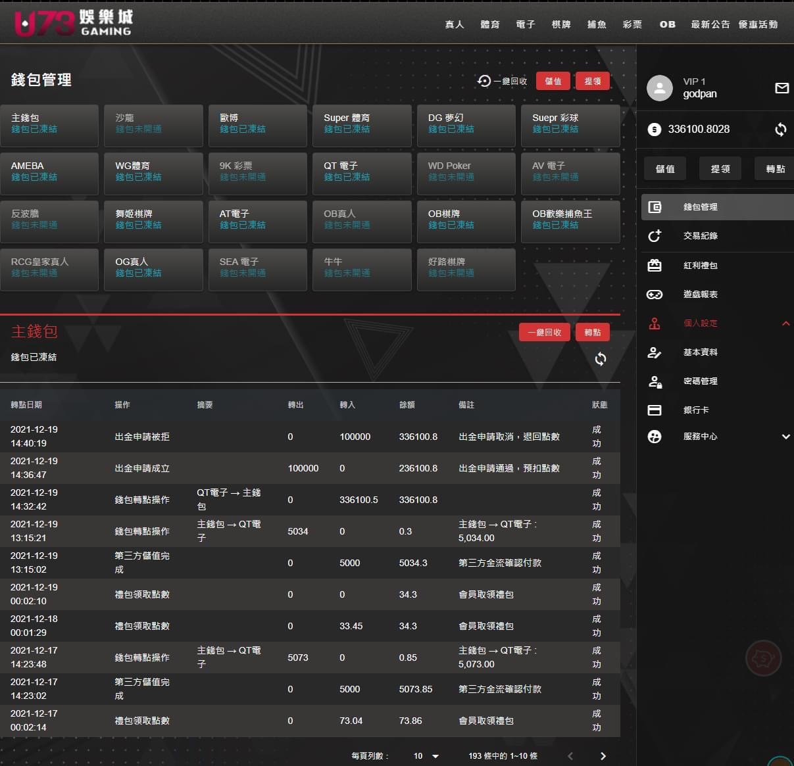Refresh the 336100.8028 balance with sync icon
794x766 pixels.
click(780, 130)
